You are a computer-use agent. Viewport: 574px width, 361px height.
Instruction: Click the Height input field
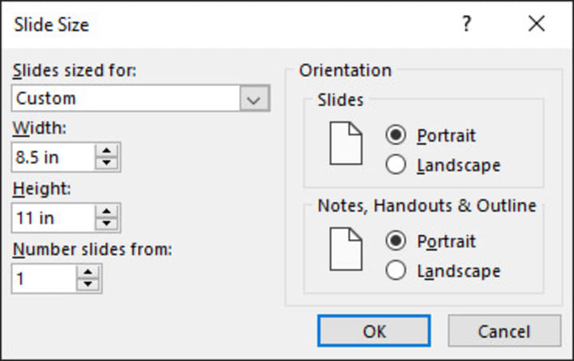pos(53,217)
